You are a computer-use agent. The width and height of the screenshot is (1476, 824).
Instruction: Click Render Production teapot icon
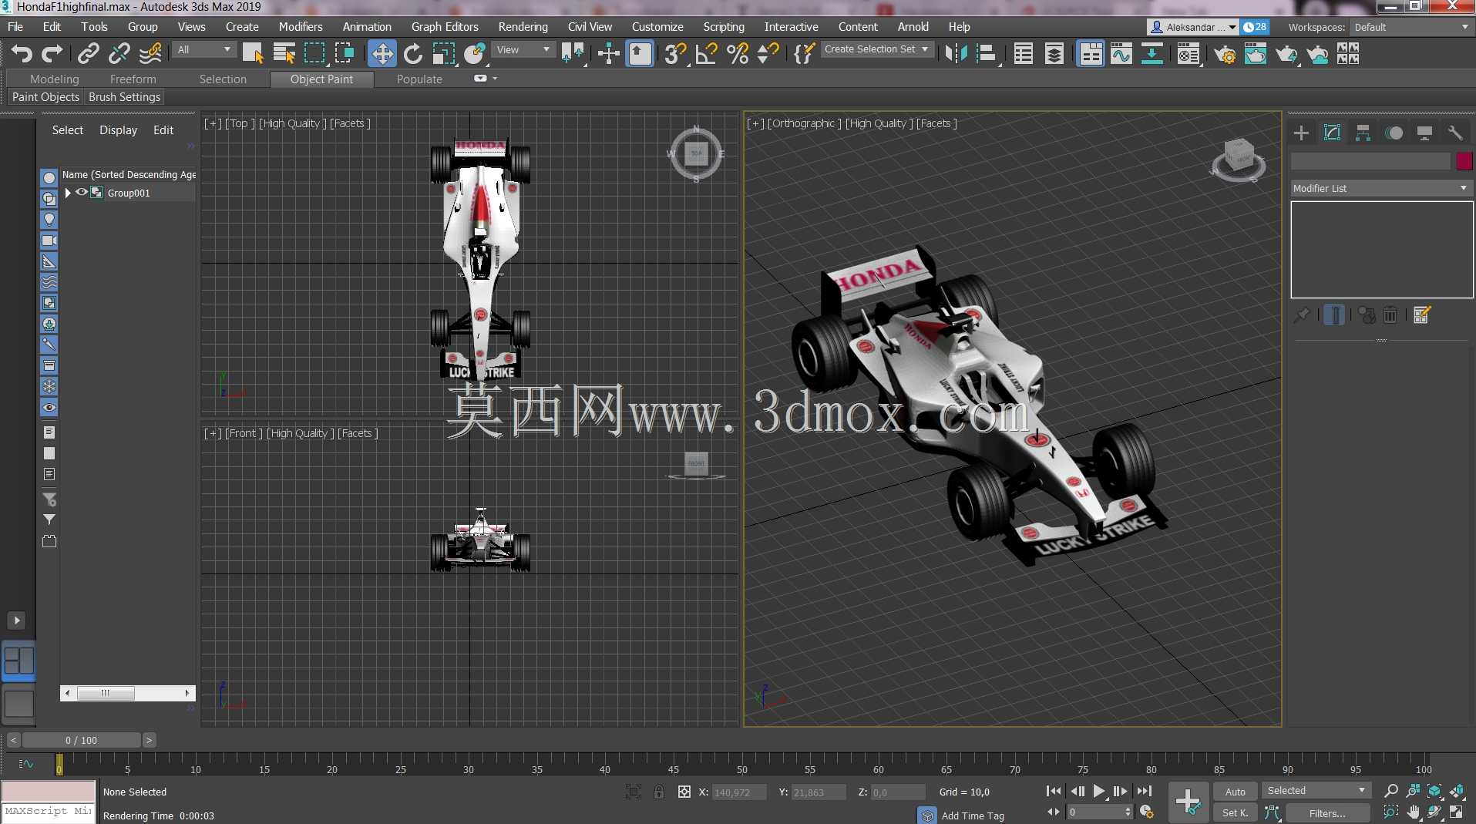pos(1286,54)
